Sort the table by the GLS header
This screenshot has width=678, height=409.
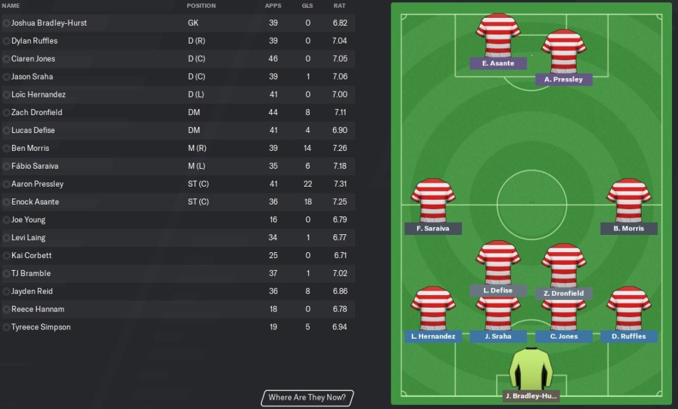[x=307, y=6]
